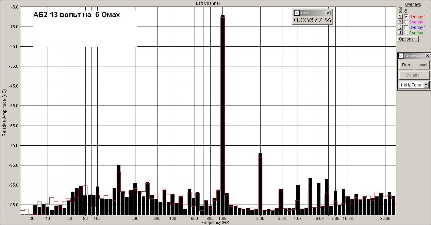Expand the 1 kHz Tone dropdown arrow

pyautogui.click(x=426, y=85)
